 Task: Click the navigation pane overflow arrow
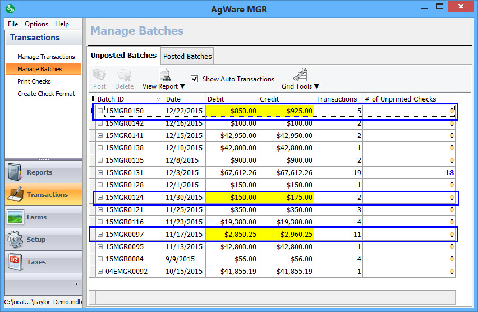click(x=76, y=284)
